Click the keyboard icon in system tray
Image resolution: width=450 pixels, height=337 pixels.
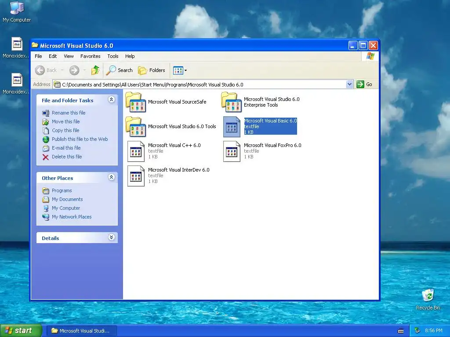(401, 331)
